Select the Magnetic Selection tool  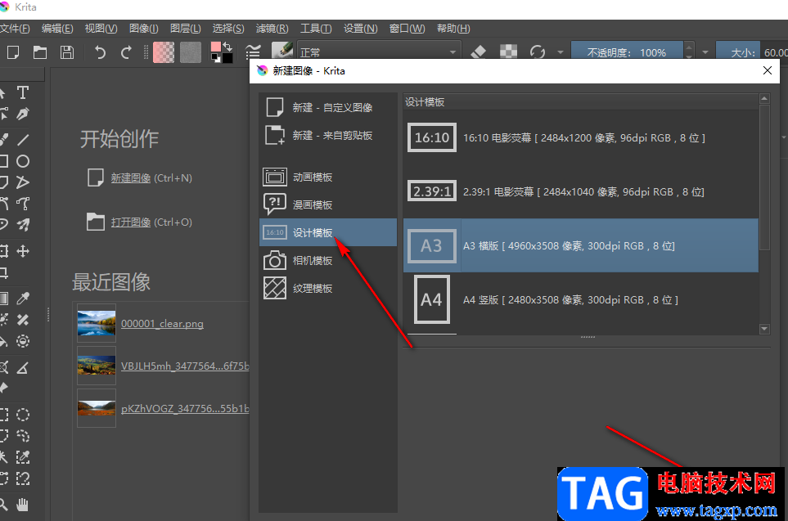click(23, 478)
